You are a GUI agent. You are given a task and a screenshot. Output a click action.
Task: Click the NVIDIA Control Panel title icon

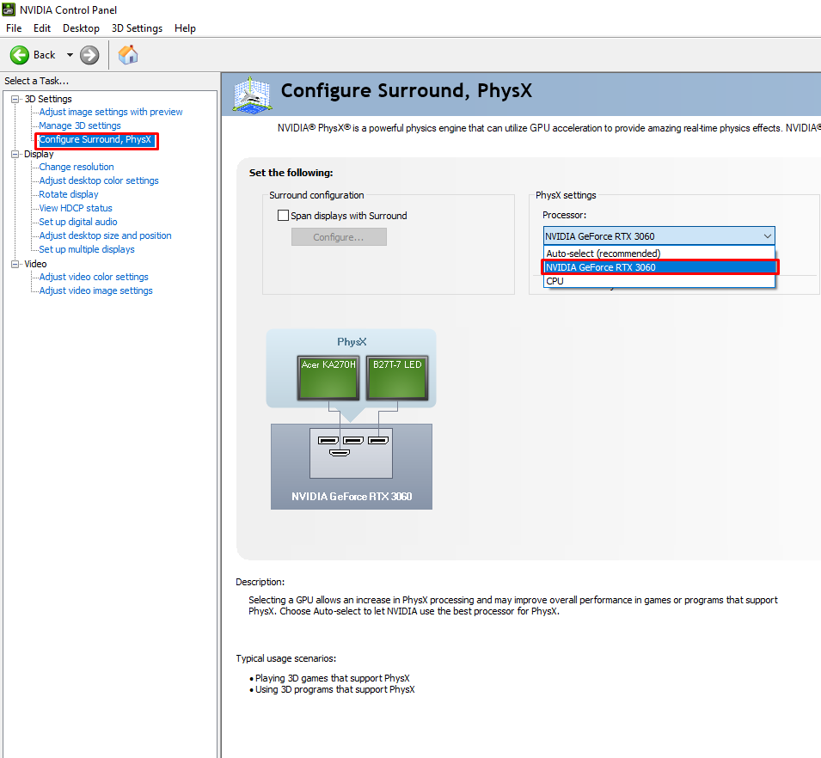[9, 9]
